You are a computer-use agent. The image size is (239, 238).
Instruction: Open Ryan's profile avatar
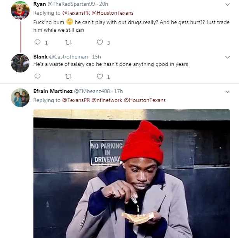(x=20, y=10)
